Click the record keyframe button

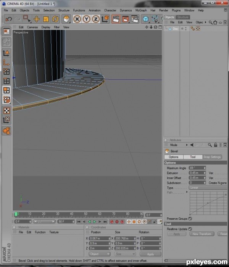coord(111,222)
